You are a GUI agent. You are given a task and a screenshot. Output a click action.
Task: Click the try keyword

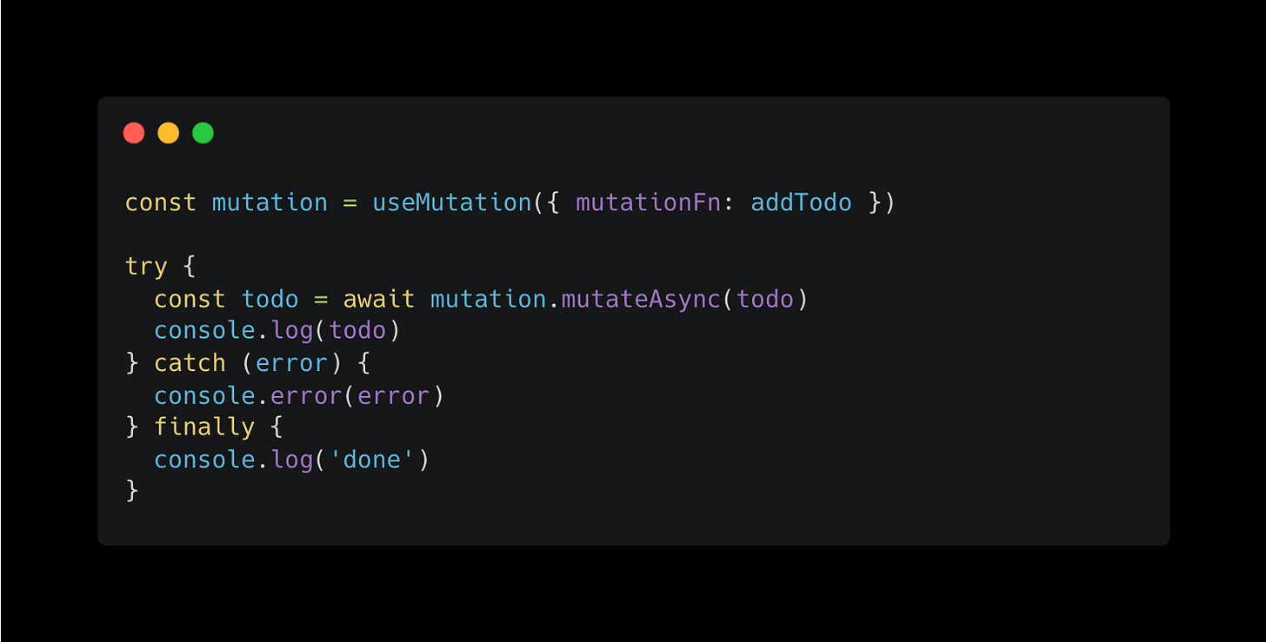click(x=147, y=267)
